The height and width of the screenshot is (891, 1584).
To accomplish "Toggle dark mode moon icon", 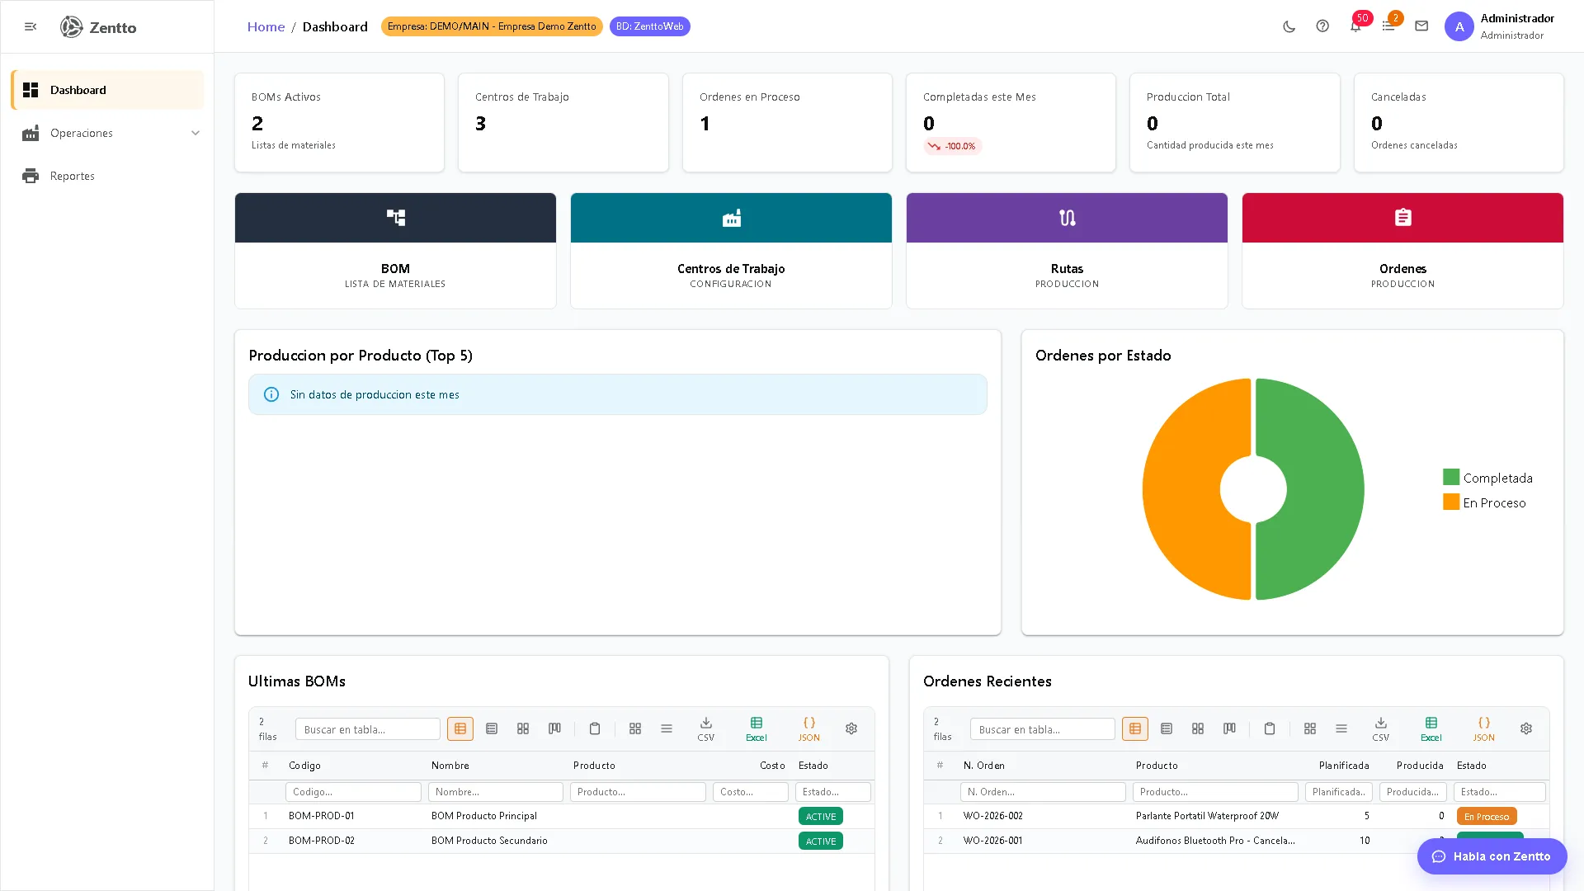I will tap(1289, 26).
